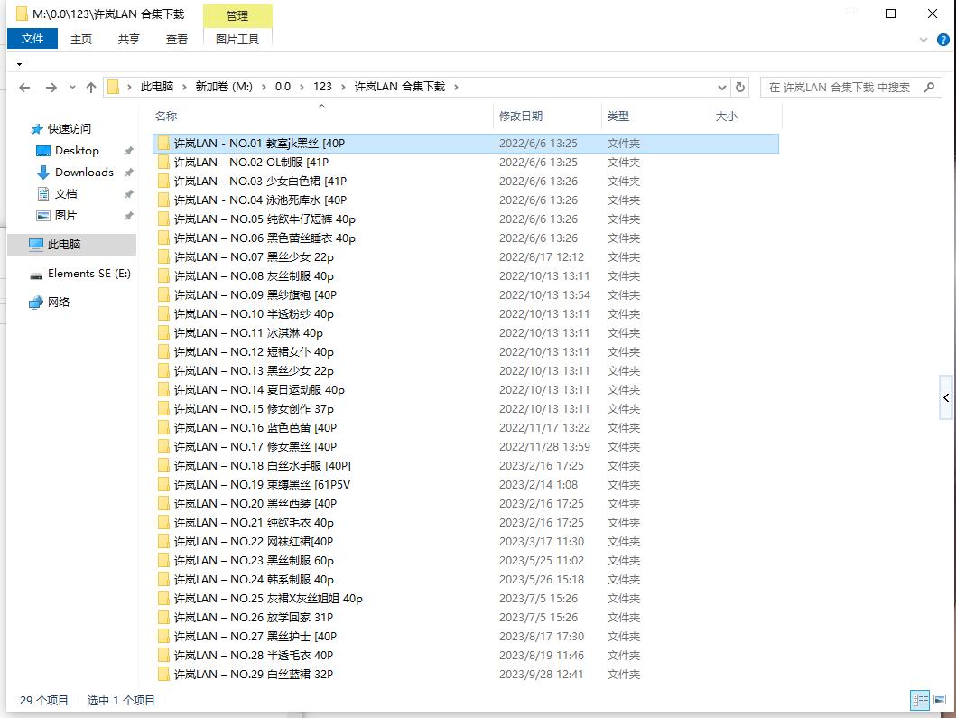This screenshot has height=718, width=956.
Task: Select the NO.28 半透毛衣 folder name
Action: (254, 655)
